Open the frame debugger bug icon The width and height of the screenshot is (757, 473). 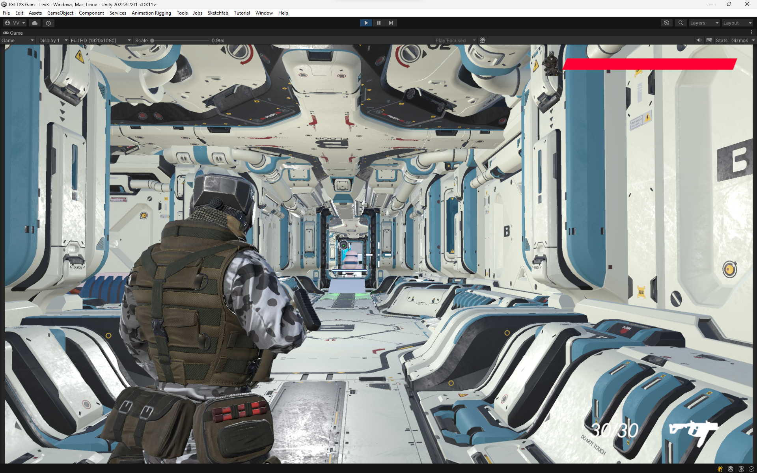tap(483, 40)
